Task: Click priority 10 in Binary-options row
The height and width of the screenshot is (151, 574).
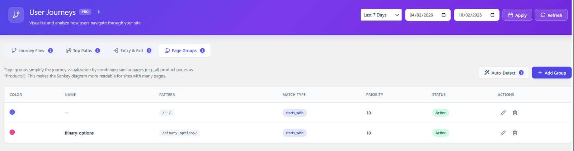Action: (x=368, y=133)
